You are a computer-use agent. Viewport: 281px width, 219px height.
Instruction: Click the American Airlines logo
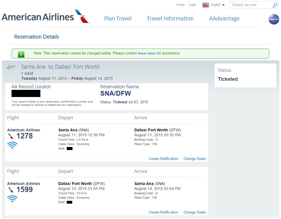pos(46,16)
